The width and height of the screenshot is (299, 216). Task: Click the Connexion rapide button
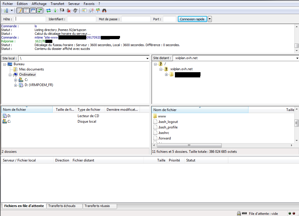[192, 19]
